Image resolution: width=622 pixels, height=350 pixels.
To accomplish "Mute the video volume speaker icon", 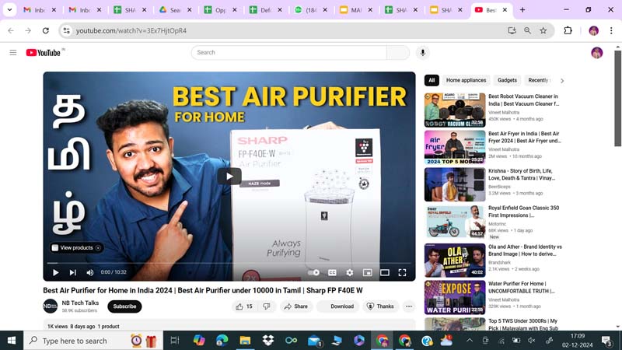I will coord(90,272).
